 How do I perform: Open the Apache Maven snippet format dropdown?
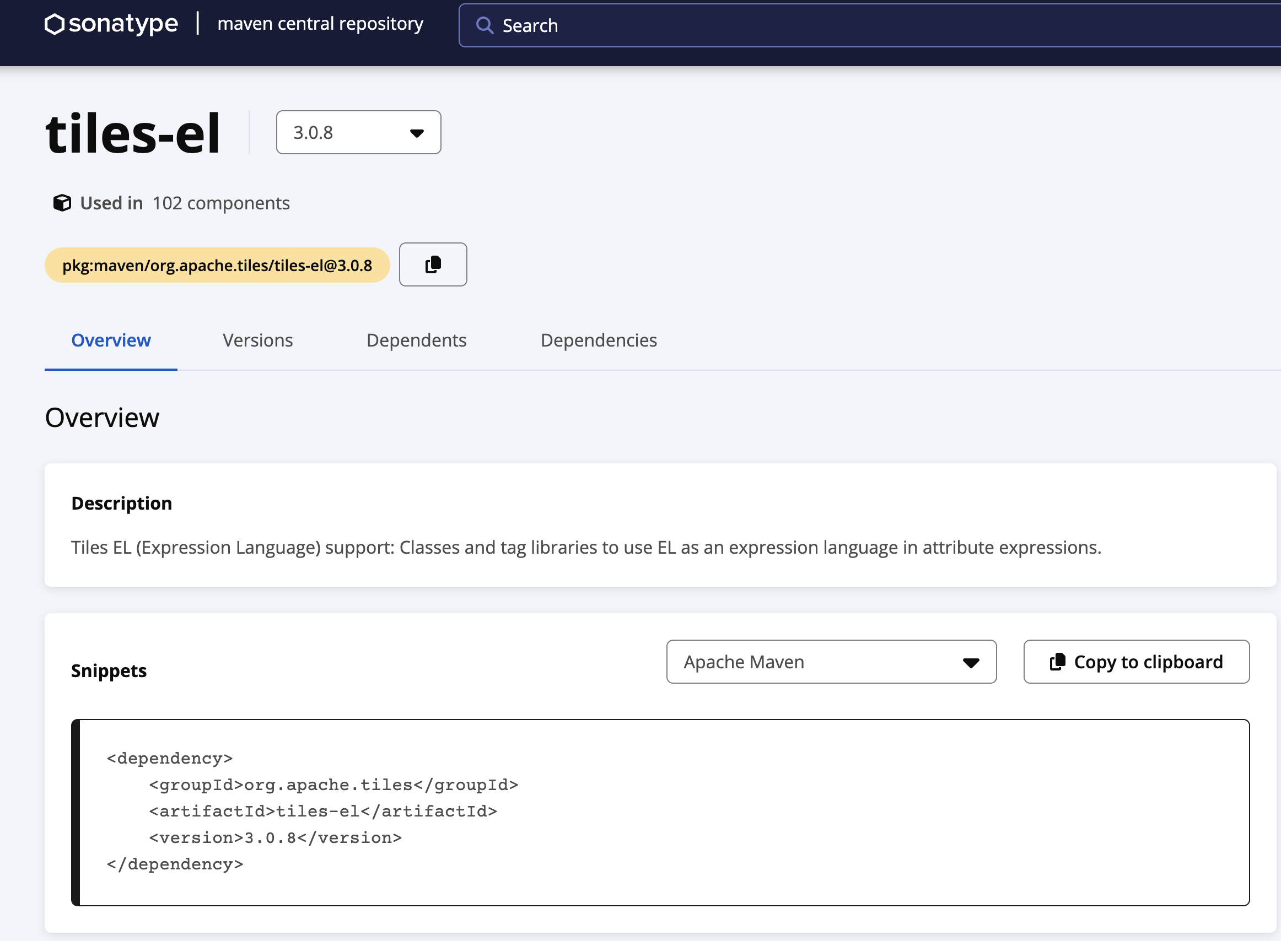point(831,661)
